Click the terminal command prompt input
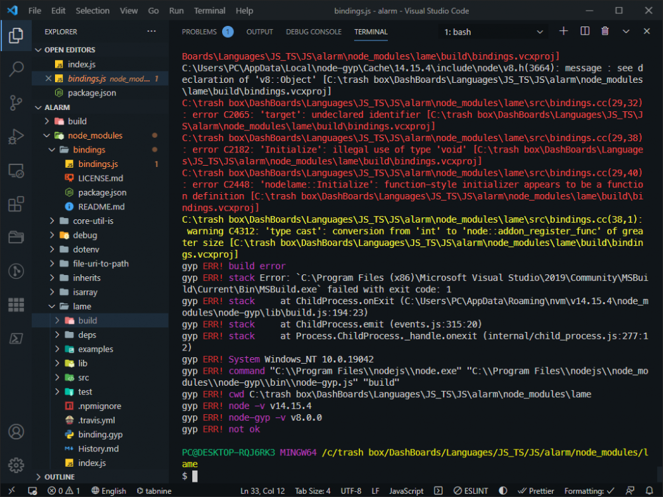 (x=195, y=476)
